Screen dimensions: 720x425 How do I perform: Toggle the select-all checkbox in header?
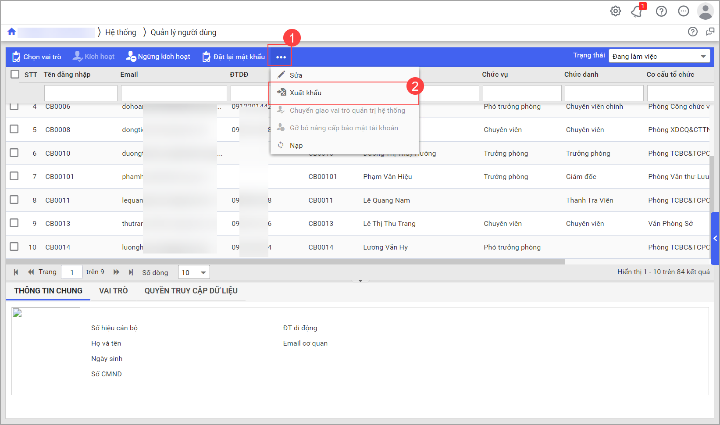pyautogui.click(x=15, y=74)
